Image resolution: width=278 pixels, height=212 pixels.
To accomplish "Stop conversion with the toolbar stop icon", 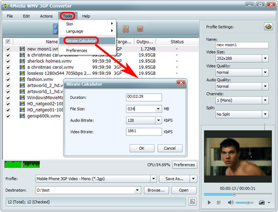I will [x=140, y=29].
